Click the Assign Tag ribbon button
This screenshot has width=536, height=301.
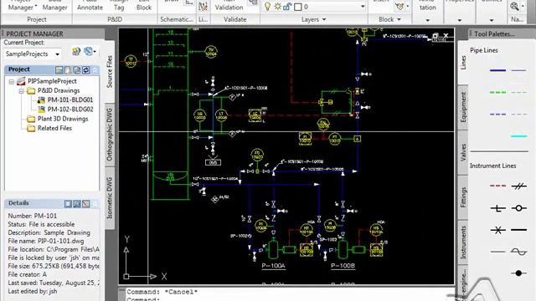pos(119,6)
